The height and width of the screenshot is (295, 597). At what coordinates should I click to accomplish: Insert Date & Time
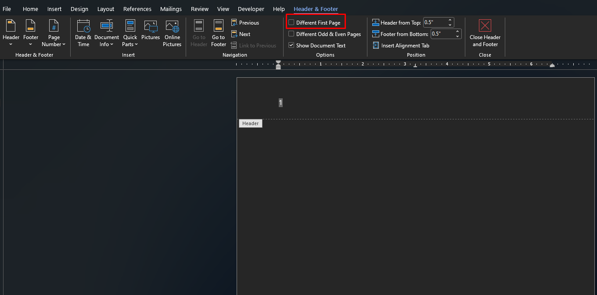click(83, 33)
